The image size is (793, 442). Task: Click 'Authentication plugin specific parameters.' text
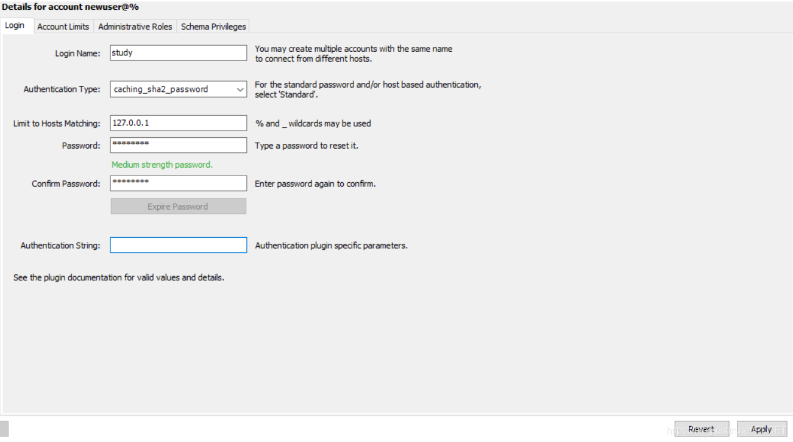(332, 246)
